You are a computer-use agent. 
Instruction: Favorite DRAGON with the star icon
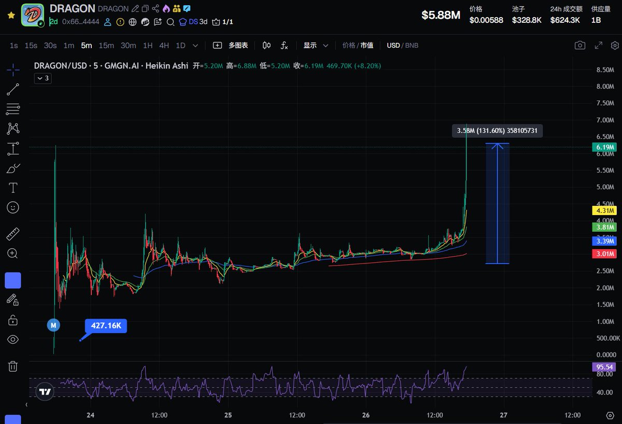11,16
